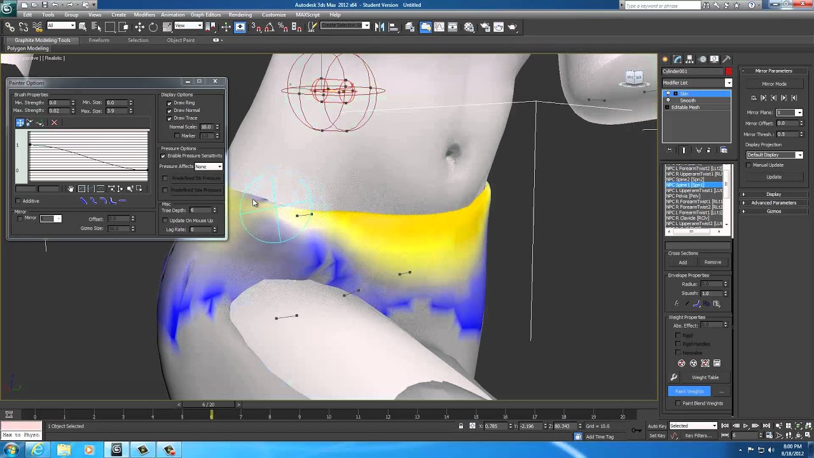Open the Material Editor icon

click(x=469, y=27)
